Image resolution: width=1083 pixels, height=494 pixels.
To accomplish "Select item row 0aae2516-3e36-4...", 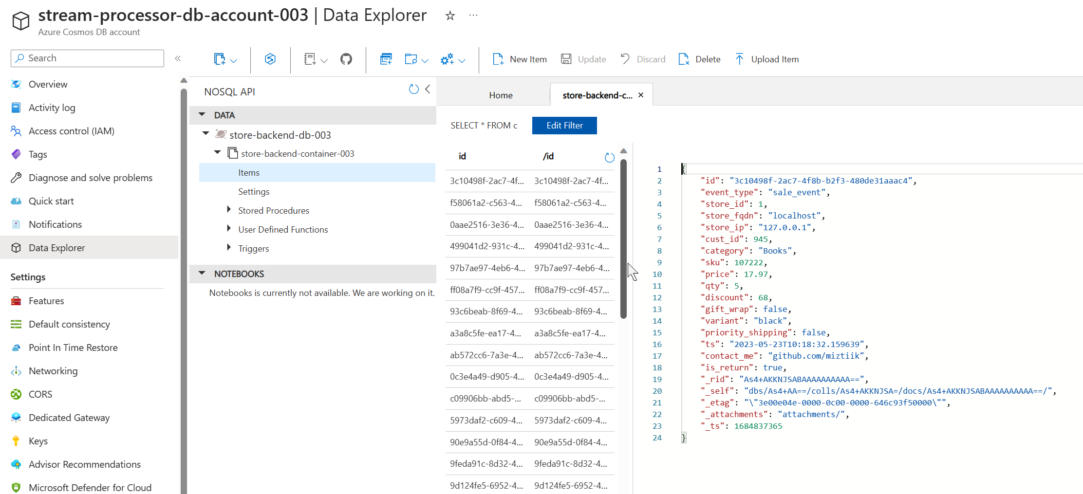I will 530,225.
